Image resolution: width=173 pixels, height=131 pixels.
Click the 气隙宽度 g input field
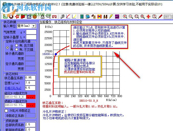click(x=31, y=32)
